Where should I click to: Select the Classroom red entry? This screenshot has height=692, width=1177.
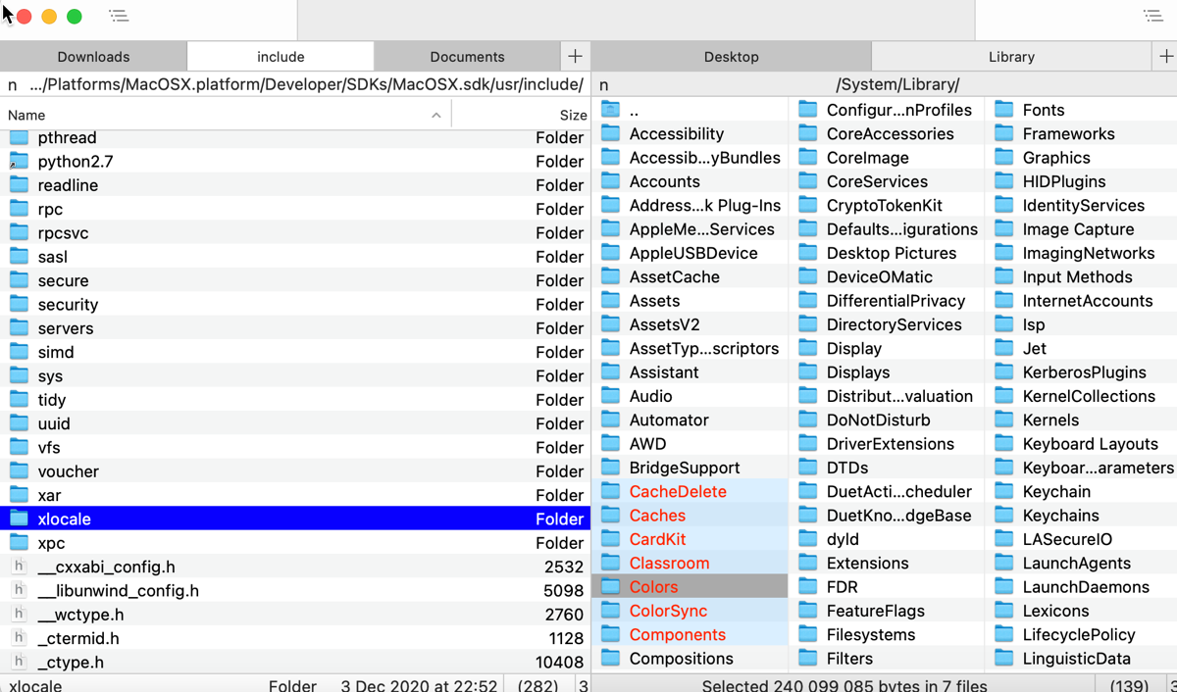coord(669,563)
